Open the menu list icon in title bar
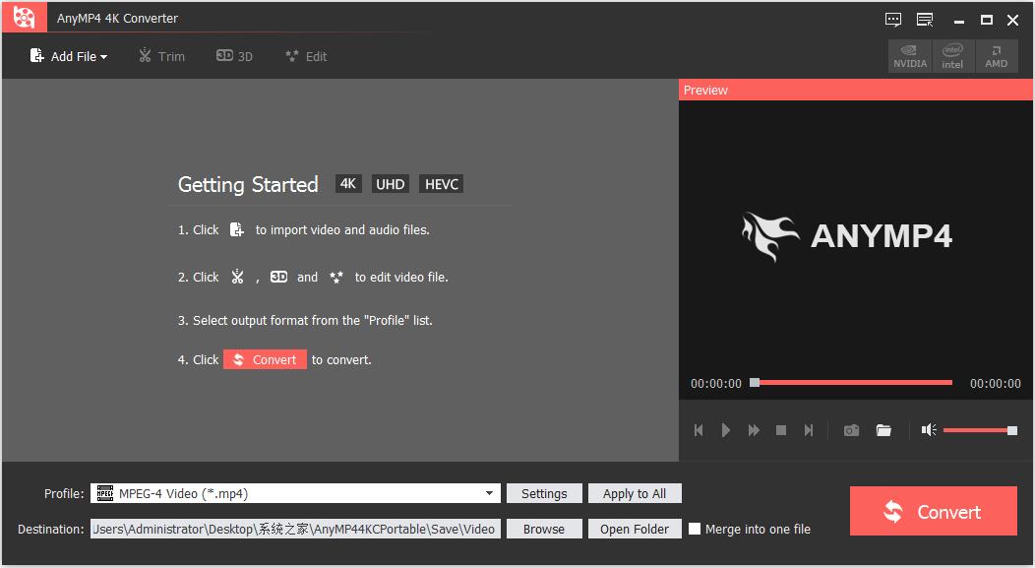Image resolution: width=1035 pixels, height=568 pixels. pyautogui.click(x=925, y=19)
